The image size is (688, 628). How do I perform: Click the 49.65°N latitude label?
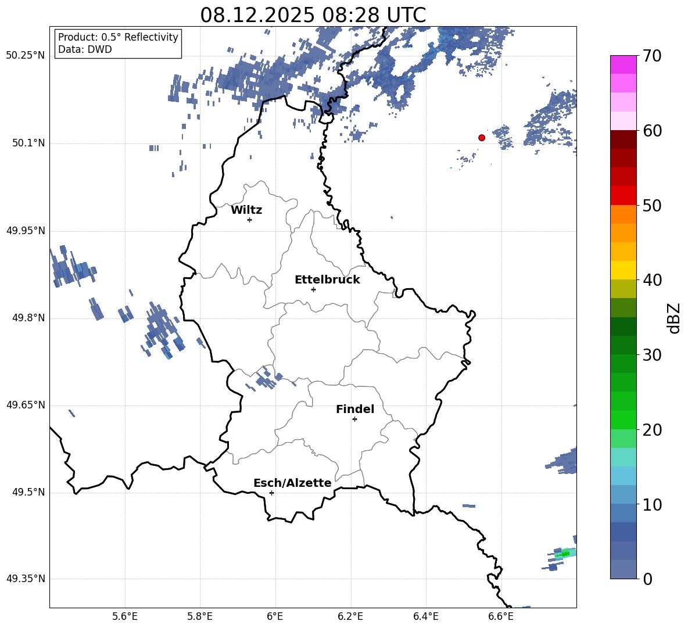pyautogui.click(x=26, y=405)
